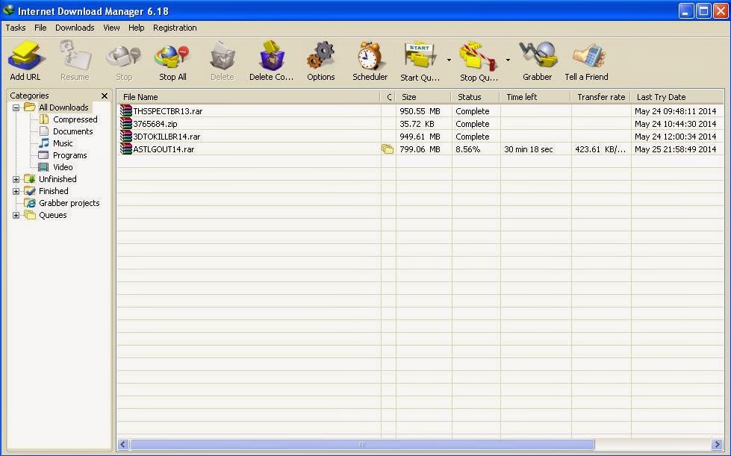Click the rar icon of 3DTOKILLBR14.rar
This screenshot has height=456, width=731.
(x=126, y=136)
